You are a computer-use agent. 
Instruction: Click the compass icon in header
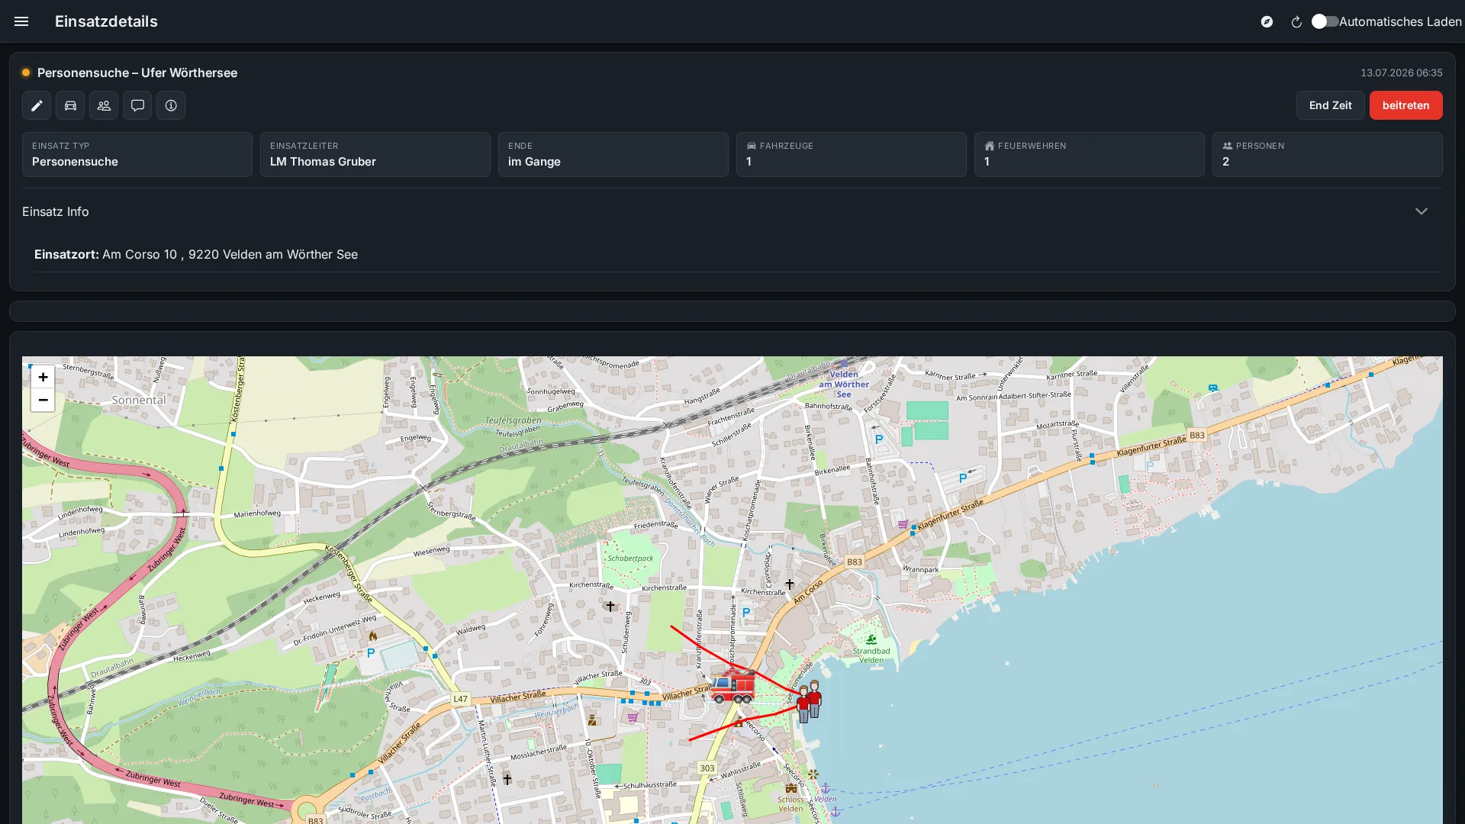(1267, 21)
